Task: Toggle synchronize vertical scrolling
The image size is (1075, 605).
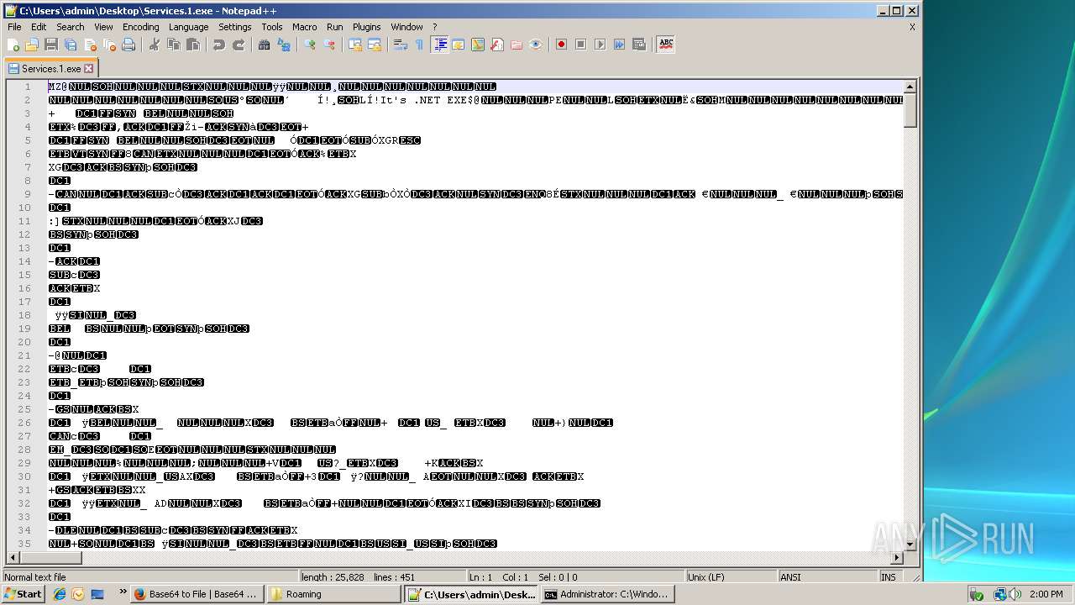Action: [x=355, y=45]
